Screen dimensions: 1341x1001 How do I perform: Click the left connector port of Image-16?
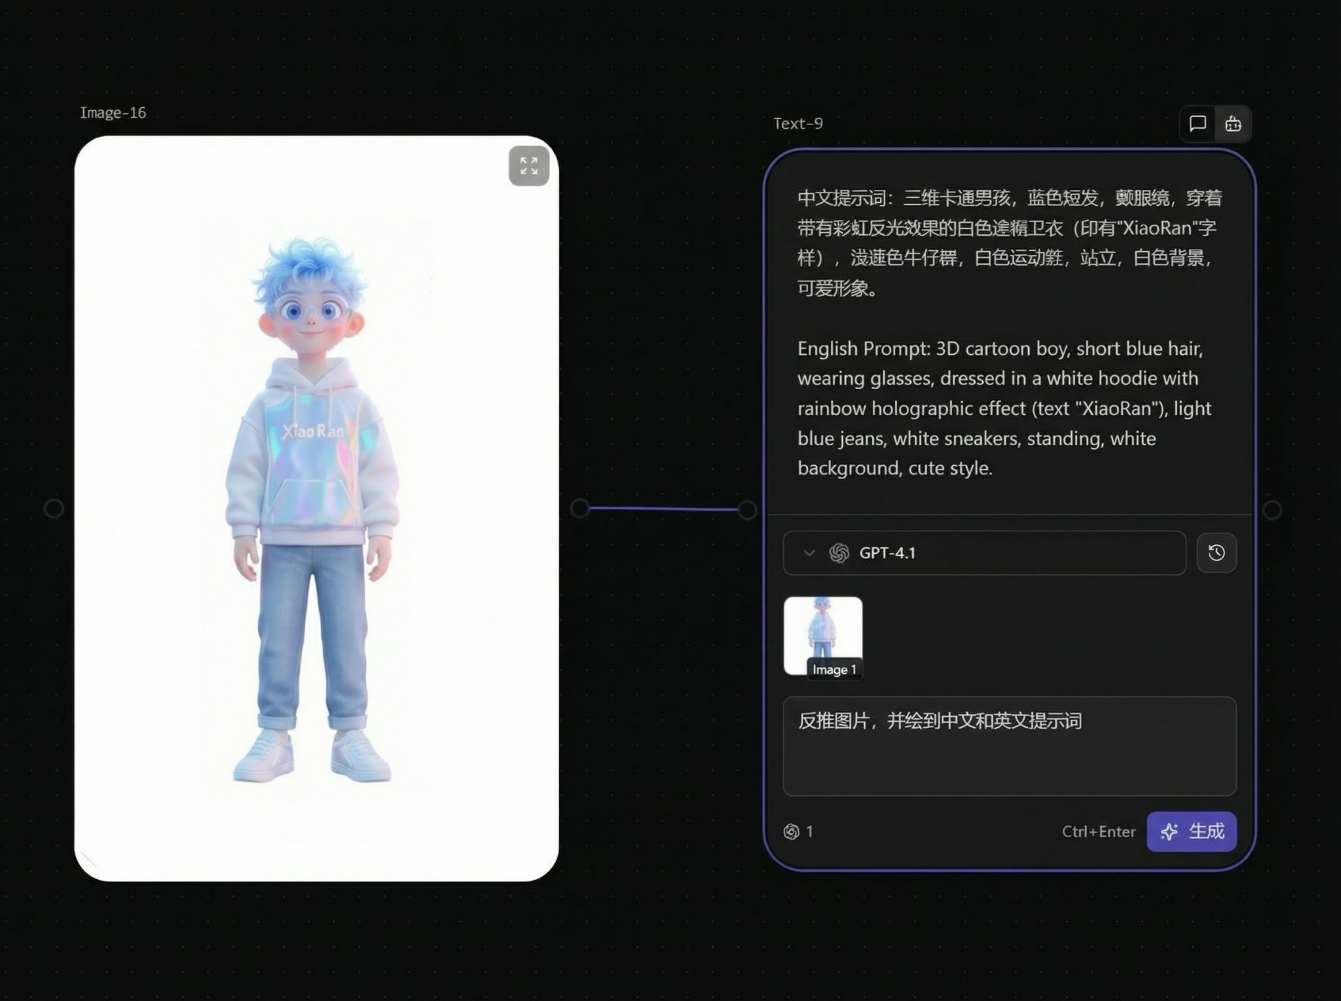(54, 508)
